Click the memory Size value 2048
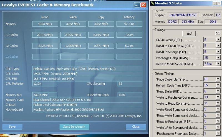222x137 pixels. (213, 22)
